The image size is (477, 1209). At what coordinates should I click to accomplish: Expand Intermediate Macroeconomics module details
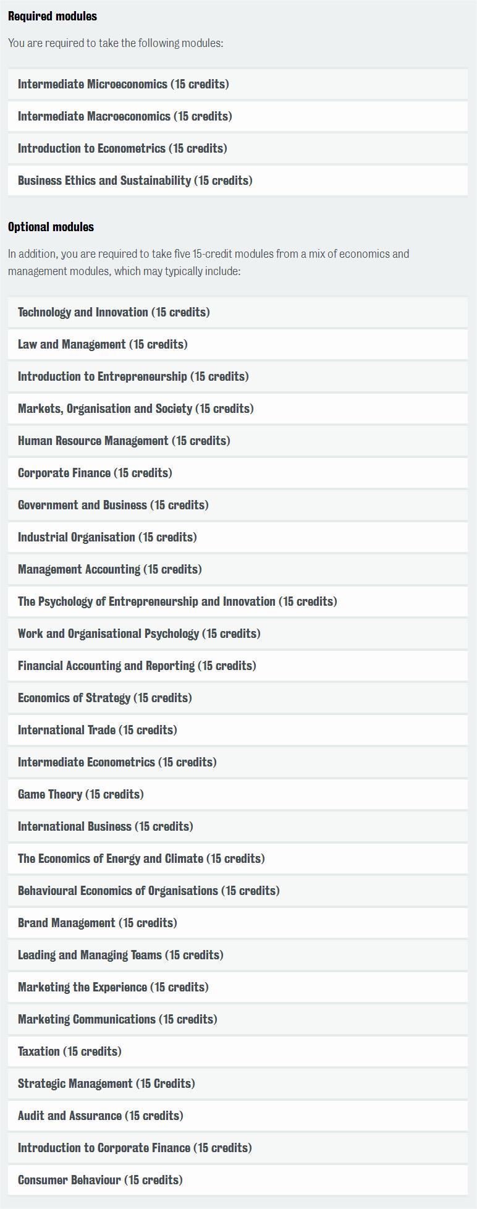[x=238, y=116]
